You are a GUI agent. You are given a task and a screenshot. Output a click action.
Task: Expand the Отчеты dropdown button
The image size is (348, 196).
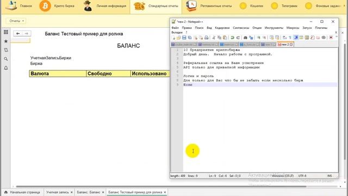[x=16, y=21]
